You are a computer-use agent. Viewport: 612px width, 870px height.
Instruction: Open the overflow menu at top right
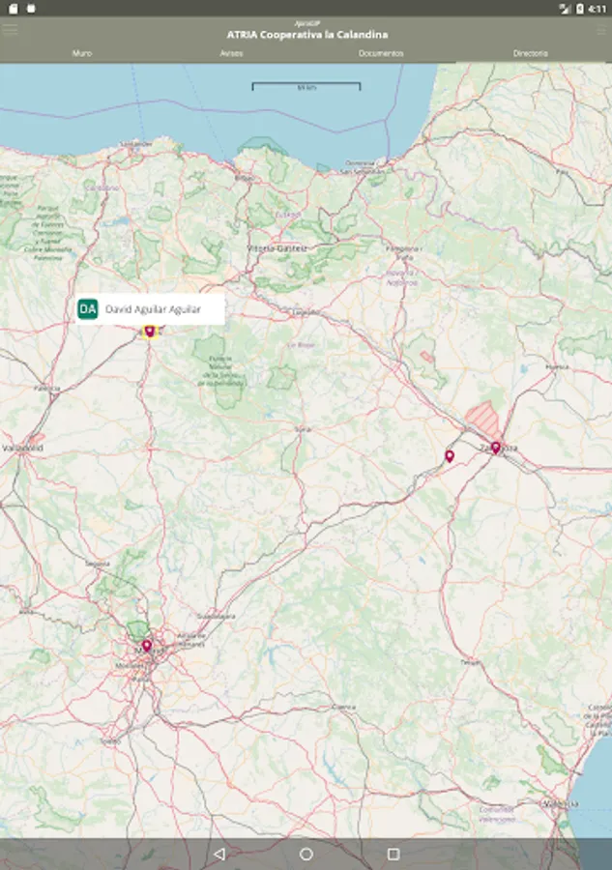tap(601, 31)
